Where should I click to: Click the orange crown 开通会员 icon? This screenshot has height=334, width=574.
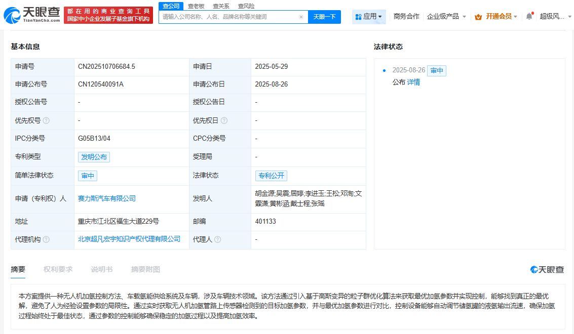click(478, 16)
